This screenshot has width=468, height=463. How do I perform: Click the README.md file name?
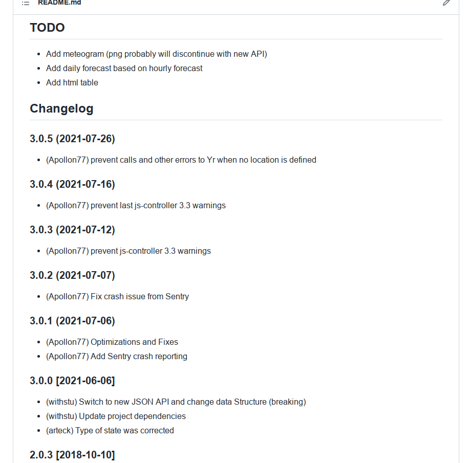click(59, 3)
